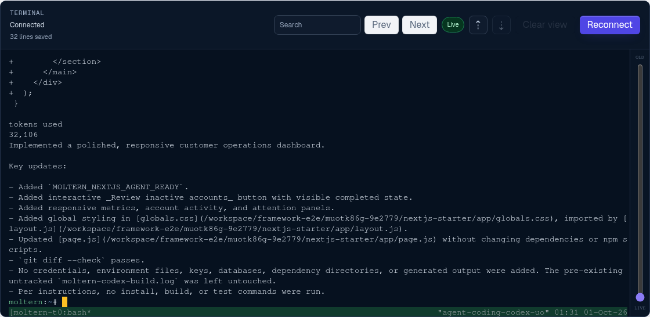Click the 'Added responsive metrics' bullet line

pos(172,208)
